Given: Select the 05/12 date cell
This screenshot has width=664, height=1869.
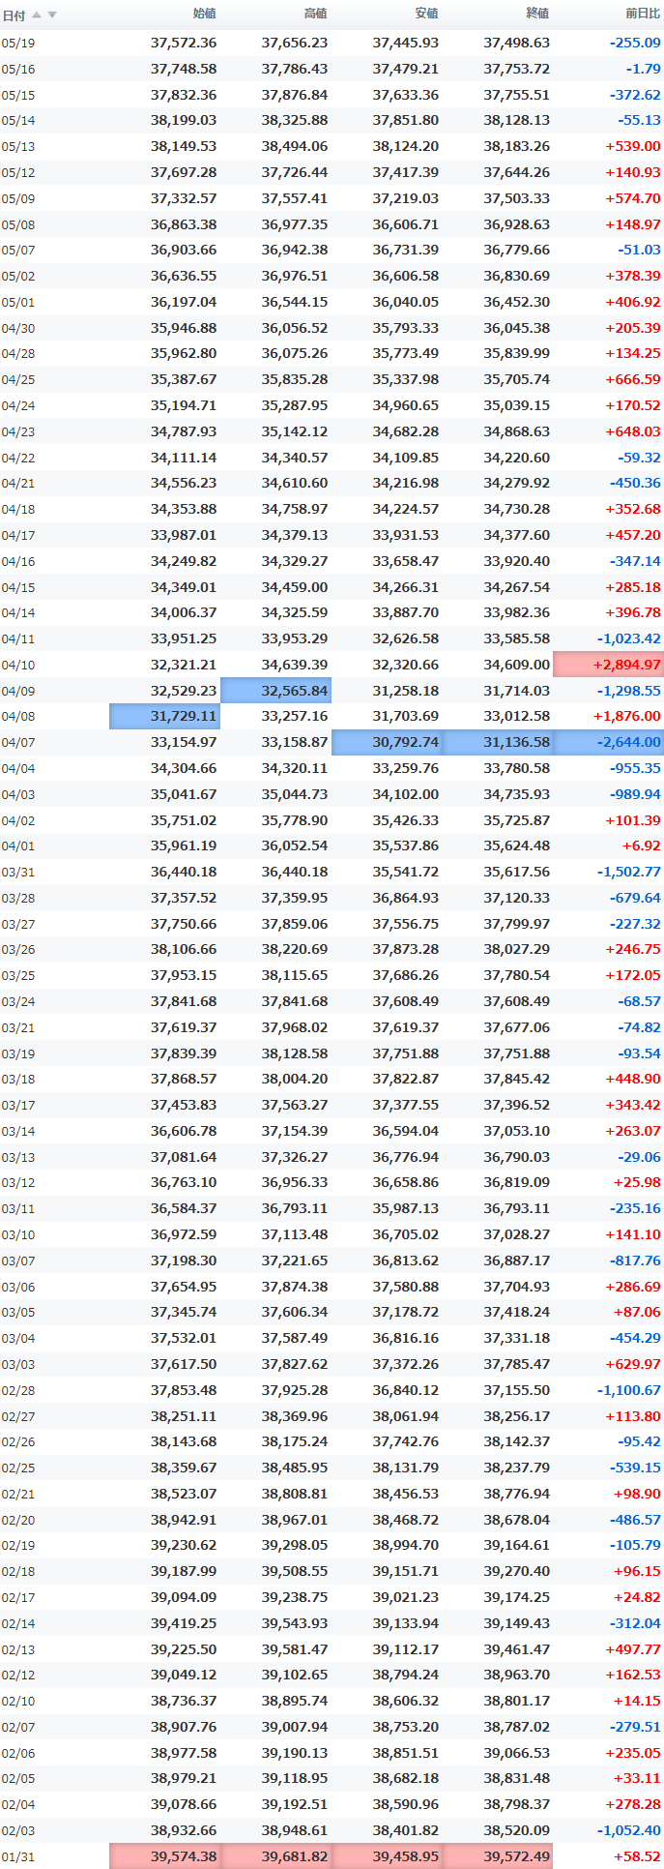Looking at the screenshot, I should pyautogui.click(x=18, y=173).
